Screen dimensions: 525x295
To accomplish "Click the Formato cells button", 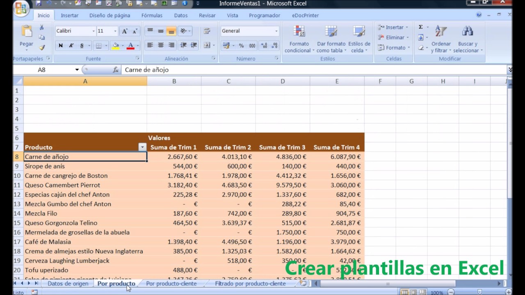I will point(394,48).
